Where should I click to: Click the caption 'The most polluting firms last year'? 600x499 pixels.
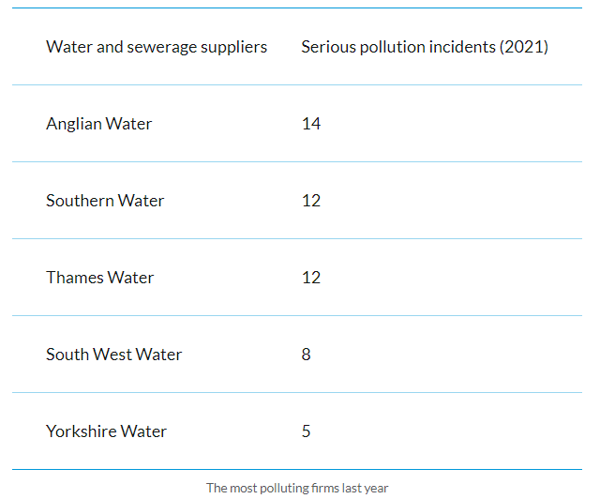coord(297,489)
